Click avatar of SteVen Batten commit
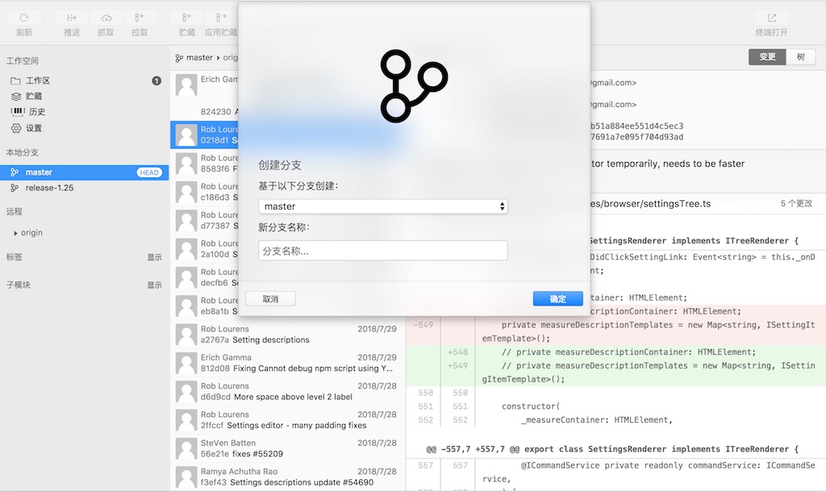 186,448
